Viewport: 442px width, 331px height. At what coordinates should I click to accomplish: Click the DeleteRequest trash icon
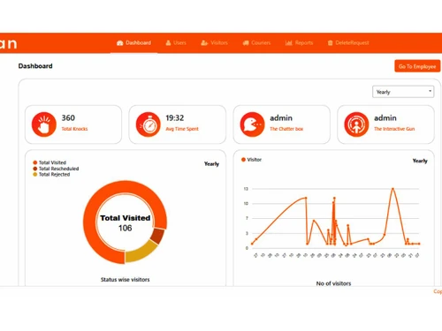[x=331, y=43]
